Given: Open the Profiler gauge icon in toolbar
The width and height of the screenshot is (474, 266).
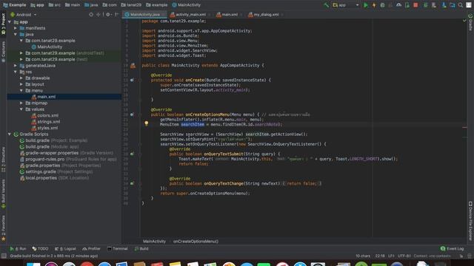Looking at the screenshot, I should coord(398,5).
